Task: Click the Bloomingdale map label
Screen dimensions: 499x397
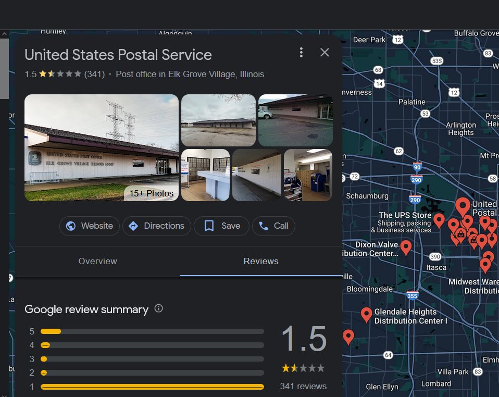Action: pos(370,289)
